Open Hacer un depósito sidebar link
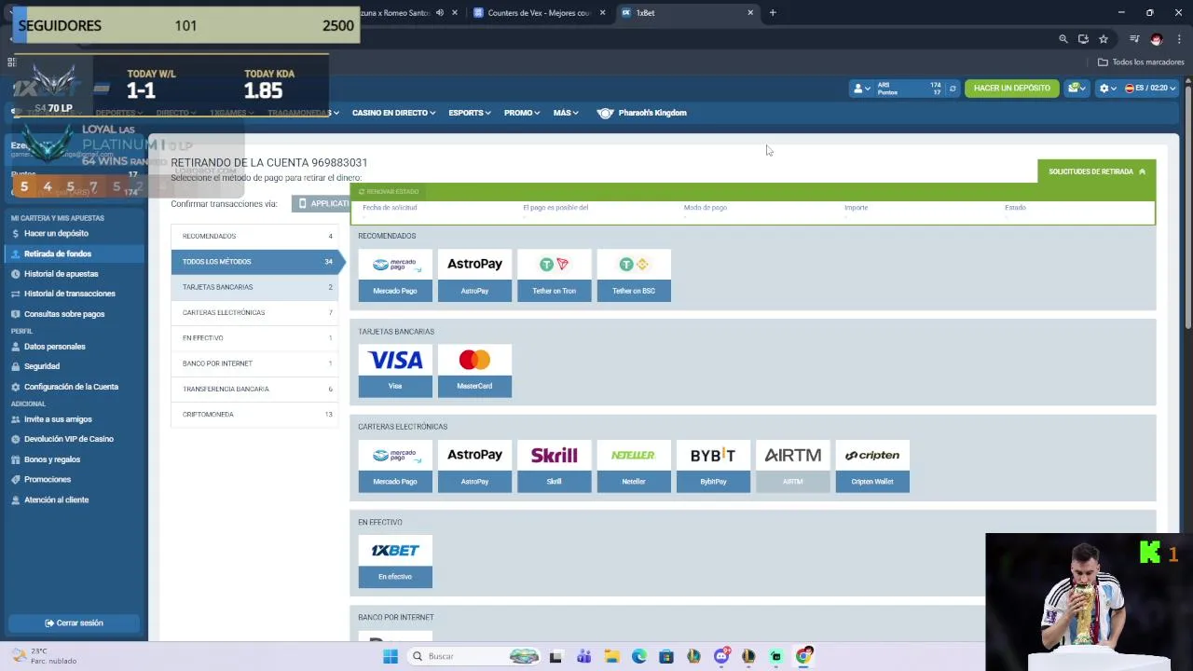 coord(56,233)
